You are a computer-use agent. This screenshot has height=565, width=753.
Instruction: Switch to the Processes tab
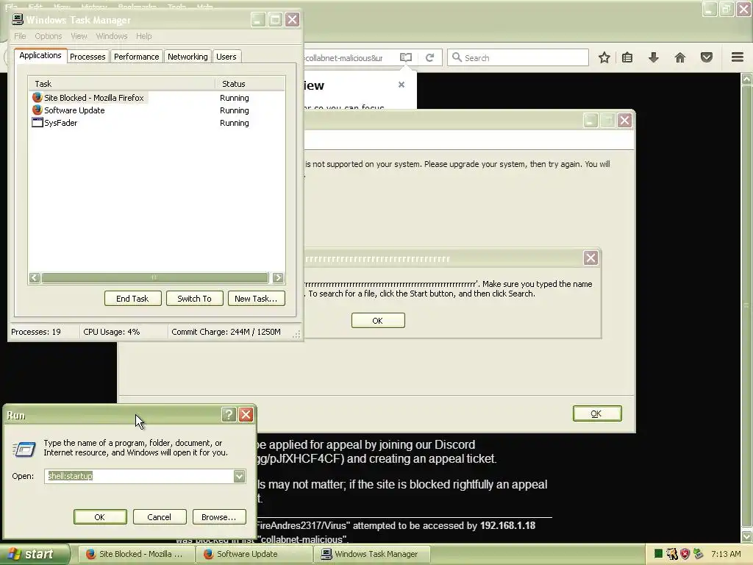click(88, 57)
